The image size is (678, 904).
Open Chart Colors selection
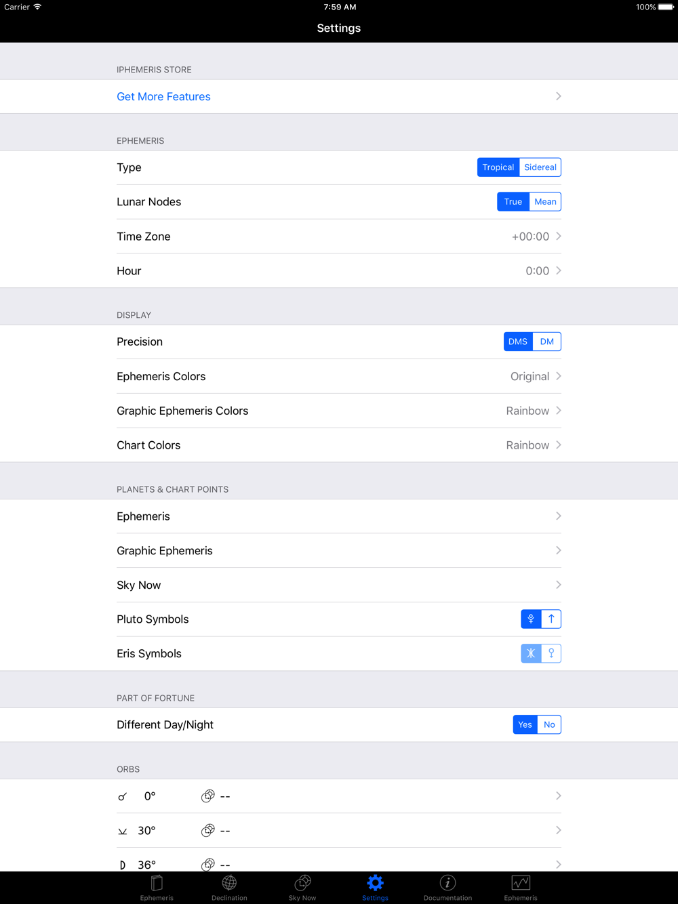[x=339, y=445]
